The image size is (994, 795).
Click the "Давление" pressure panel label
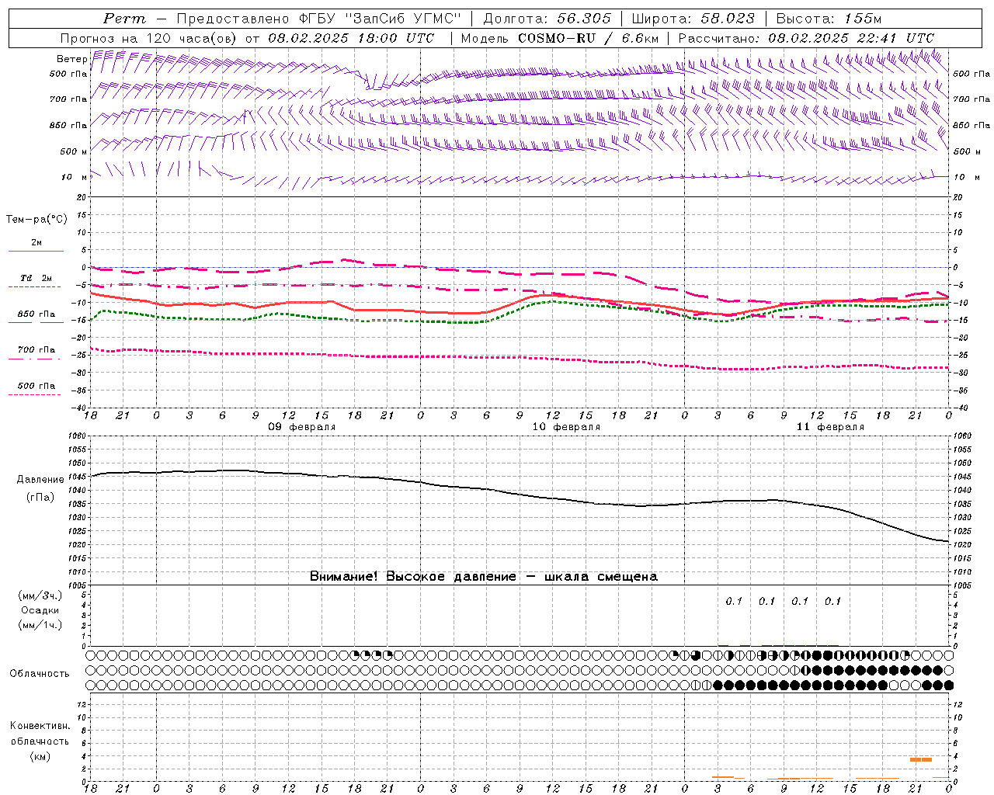point(40,480)
